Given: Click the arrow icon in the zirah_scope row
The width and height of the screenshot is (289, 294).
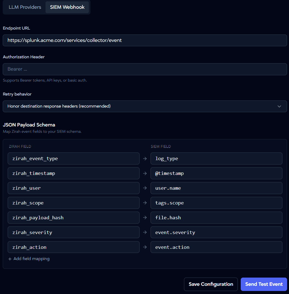Looking at the screenshot, I should point(145,203).
